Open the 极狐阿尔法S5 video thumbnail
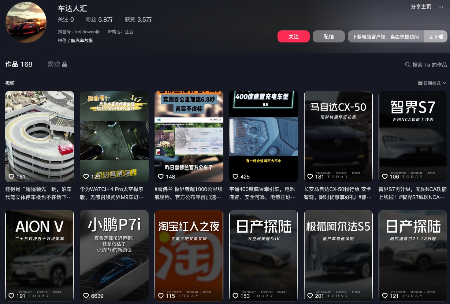 click(x=338, y=256)
